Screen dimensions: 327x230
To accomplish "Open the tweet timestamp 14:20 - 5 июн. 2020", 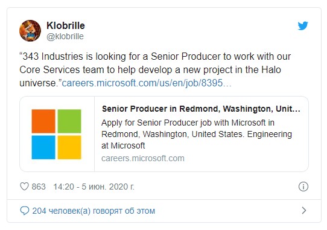I will tap(94, 187).
